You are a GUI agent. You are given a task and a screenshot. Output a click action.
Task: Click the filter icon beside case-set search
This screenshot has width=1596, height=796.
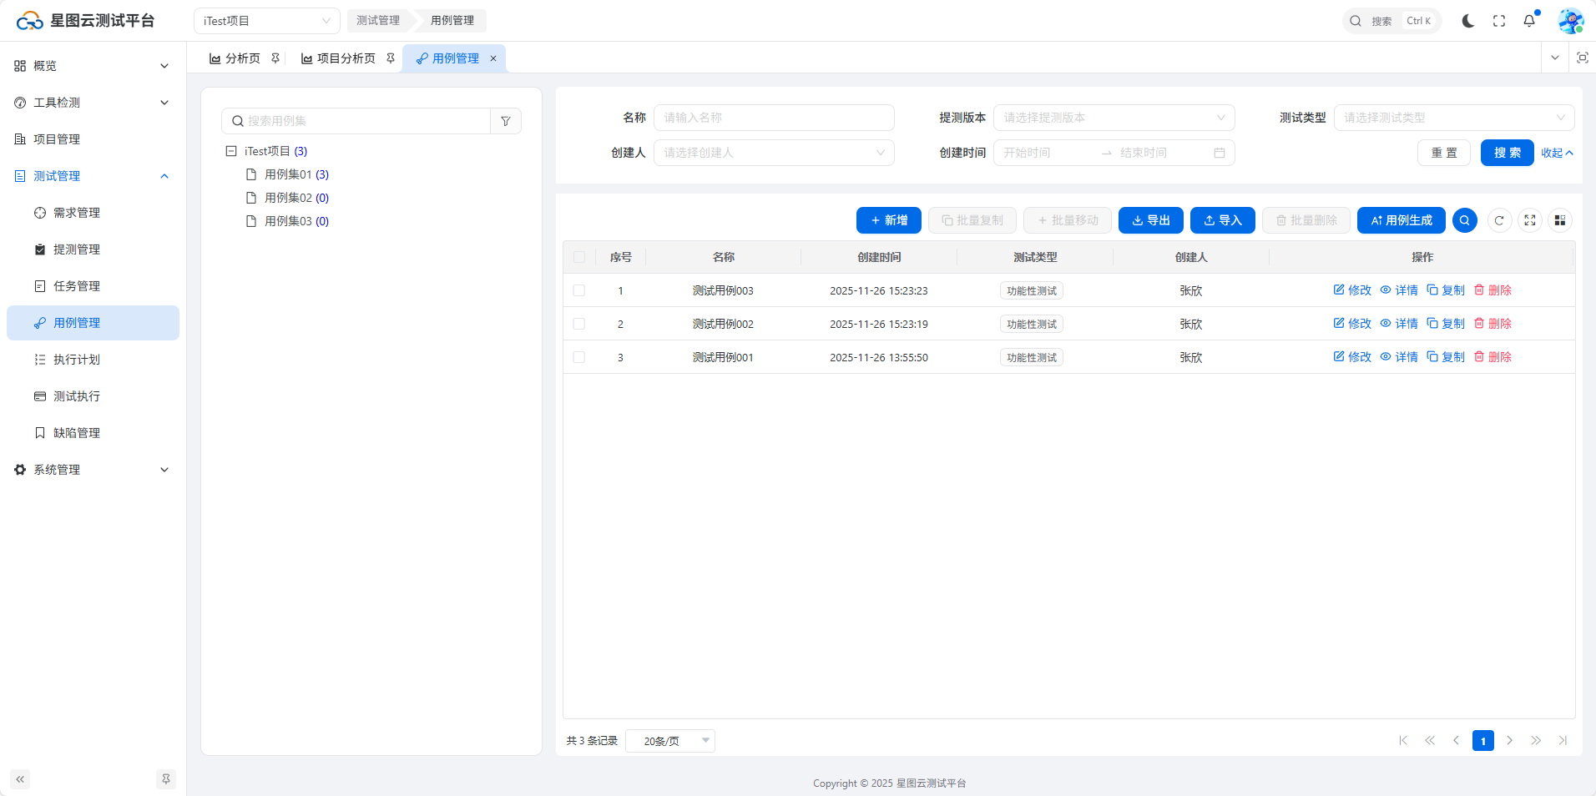[x=506, y=121]
